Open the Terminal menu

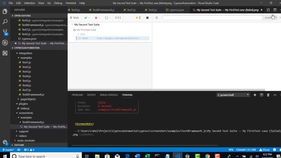pos(71,3)
